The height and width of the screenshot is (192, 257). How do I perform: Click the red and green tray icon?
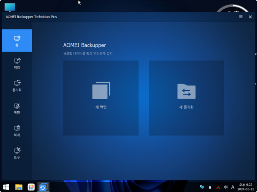click(x=218, y=187)
